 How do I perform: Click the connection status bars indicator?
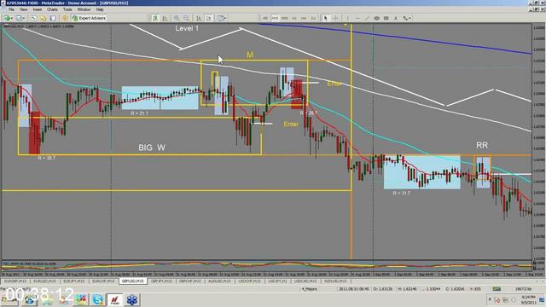coord(497,289)
